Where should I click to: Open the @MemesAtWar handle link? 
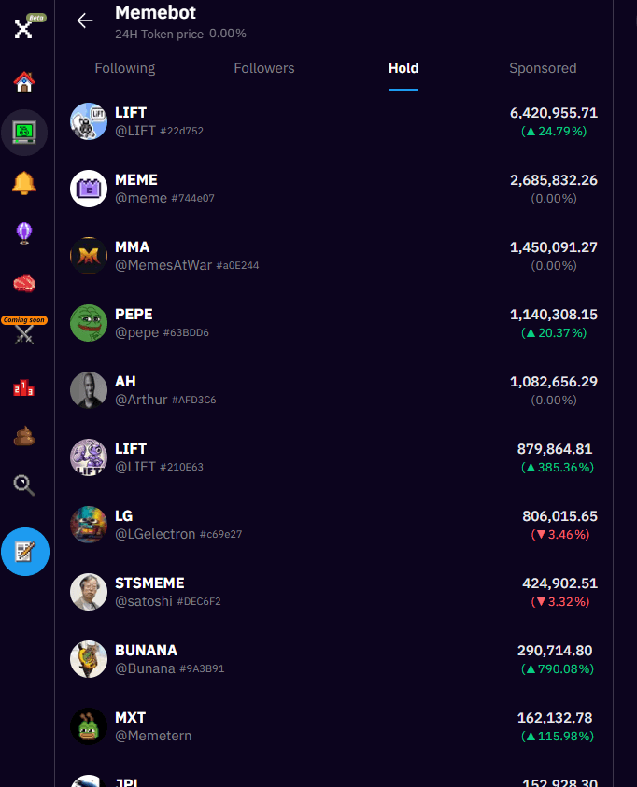click(x=163, y=265)
